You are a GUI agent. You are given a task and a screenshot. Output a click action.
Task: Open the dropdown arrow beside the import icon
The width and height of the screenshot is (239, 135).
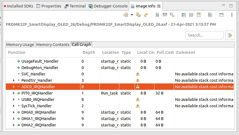pyautogui.click(x=132, y=15)
